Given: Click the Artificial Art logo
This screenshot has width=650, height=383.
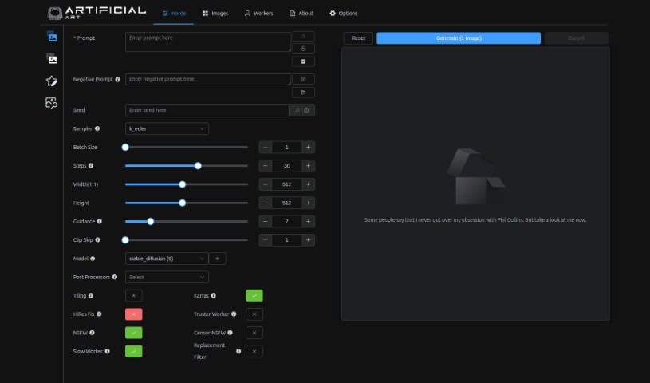Looking at the screenshot, I should 97,13.
